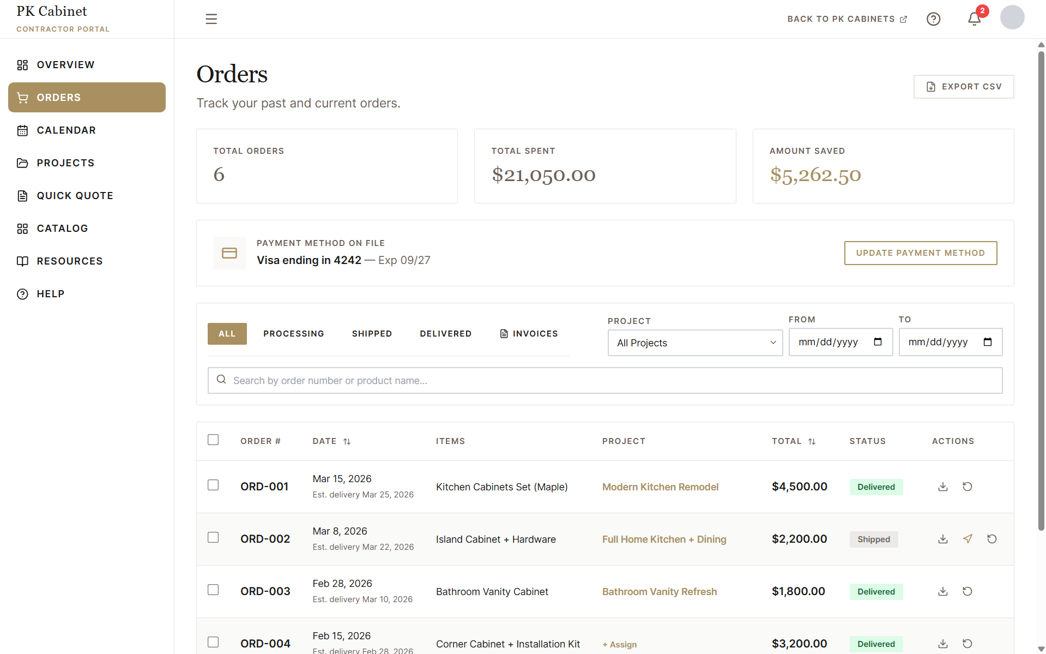Select the checkbox for order ORD-002
The width and height of the screenshot is (1046, 654).
click(213, 537)
